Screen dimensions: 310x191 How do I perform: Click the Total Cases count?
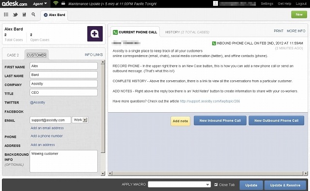[5, 35]
